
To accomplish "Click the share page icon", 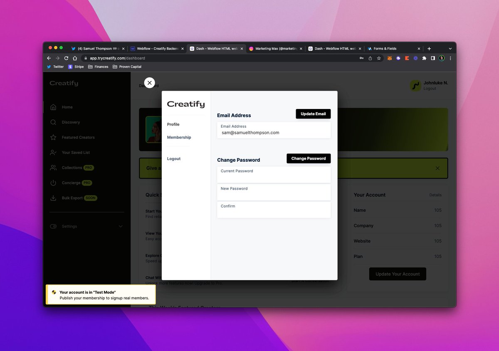I will coord(370,58).
